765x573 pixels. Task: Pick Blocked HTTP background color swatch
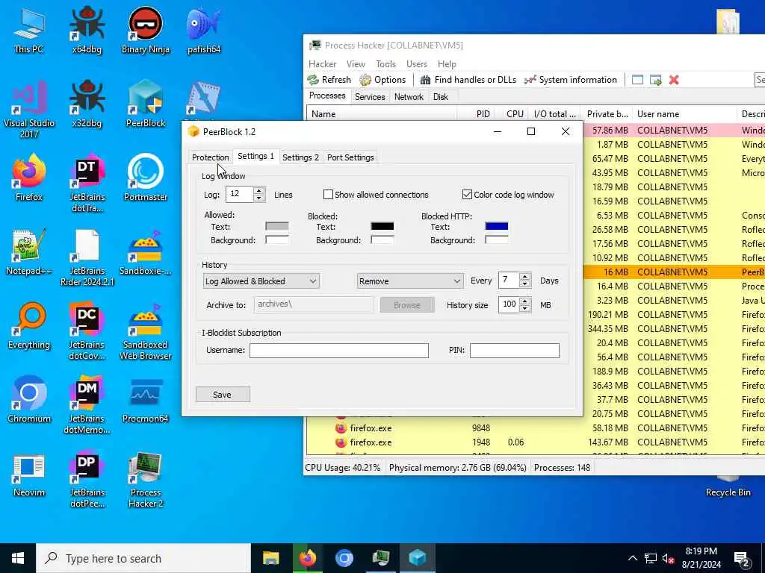pyautogui.click(x=496, y=239)
